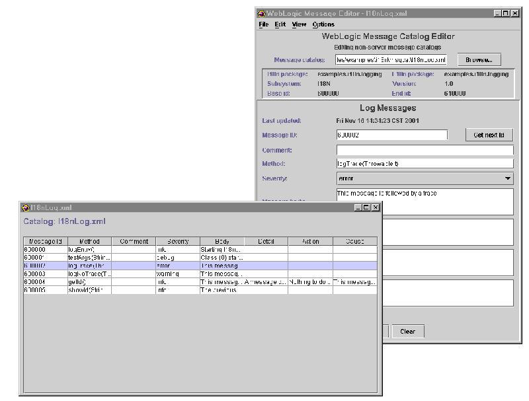Minimize the WebLogic Message Editor window

coord(497,13)
